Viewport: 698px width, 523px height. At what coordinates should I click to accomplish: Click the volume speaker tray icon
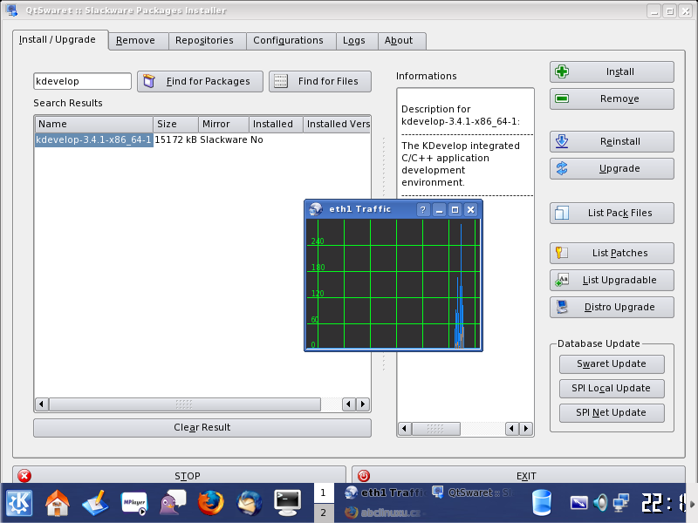[600, 503]
